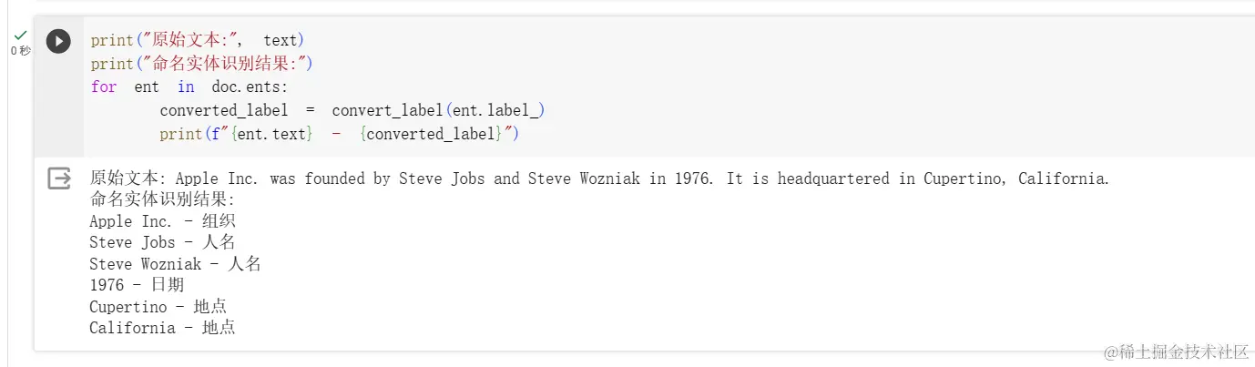Click the green execution checkmark
The height and width of the screenshot is (367, 1255).
(20, 36)
